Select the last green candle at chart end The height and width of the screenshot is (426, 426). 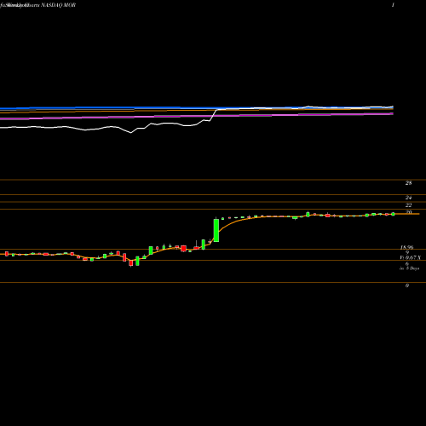pos(393,214)
